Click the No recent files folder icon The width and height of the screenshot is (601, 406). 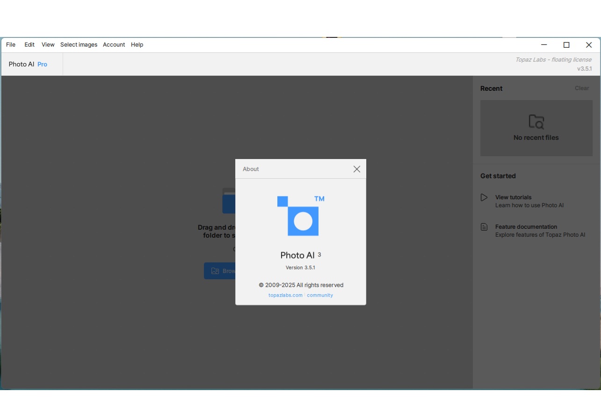tap(536, 122)
